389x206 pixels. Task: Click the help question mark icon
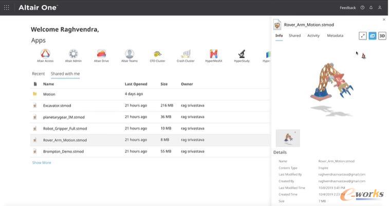[362, 8]
